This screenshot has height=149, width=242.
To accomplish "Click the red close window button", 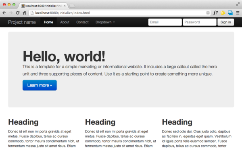I will pyautogui.click(x=4, y=4).
